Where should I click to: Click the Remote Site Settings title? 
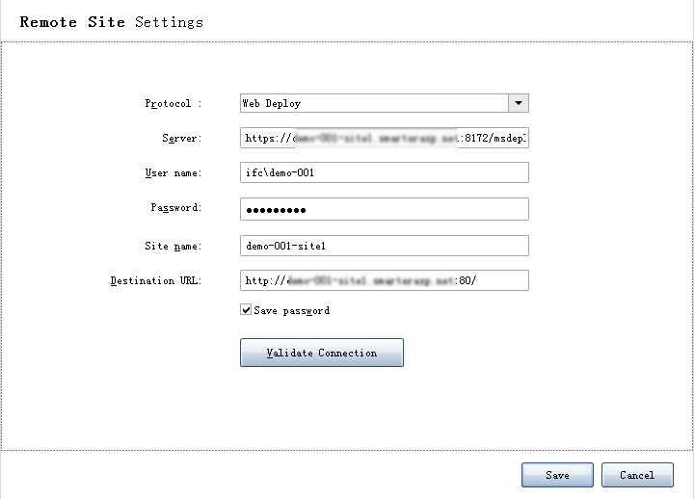(111, 21)
